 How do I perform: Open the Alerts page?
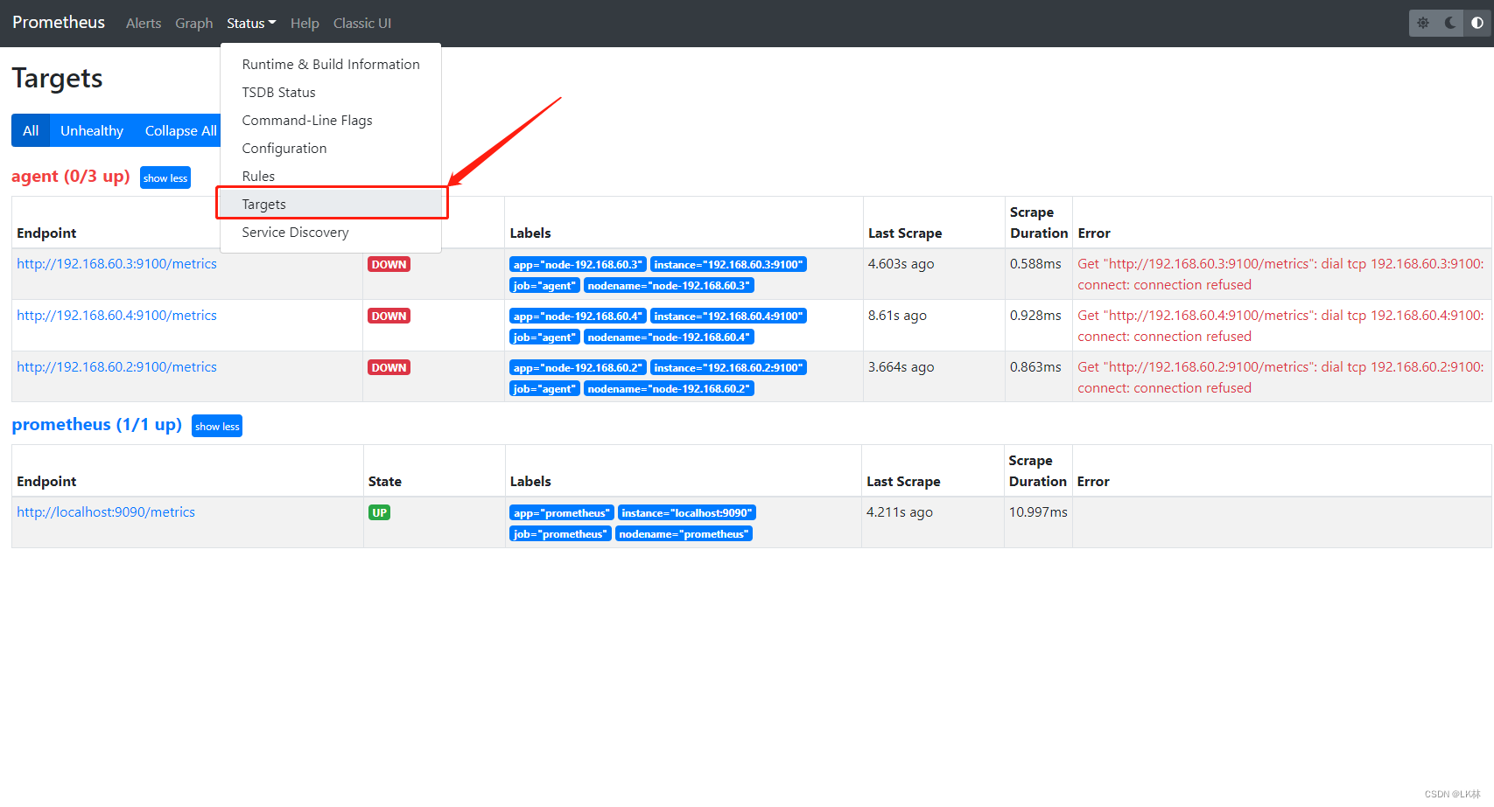point(144,24)
